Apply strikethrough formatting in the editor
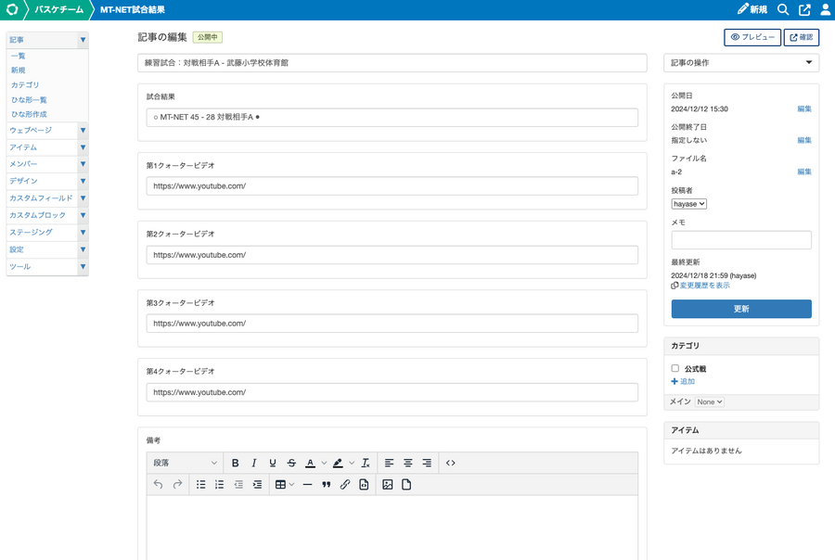This screenshot has height=560, width=835. click(291, 464)
